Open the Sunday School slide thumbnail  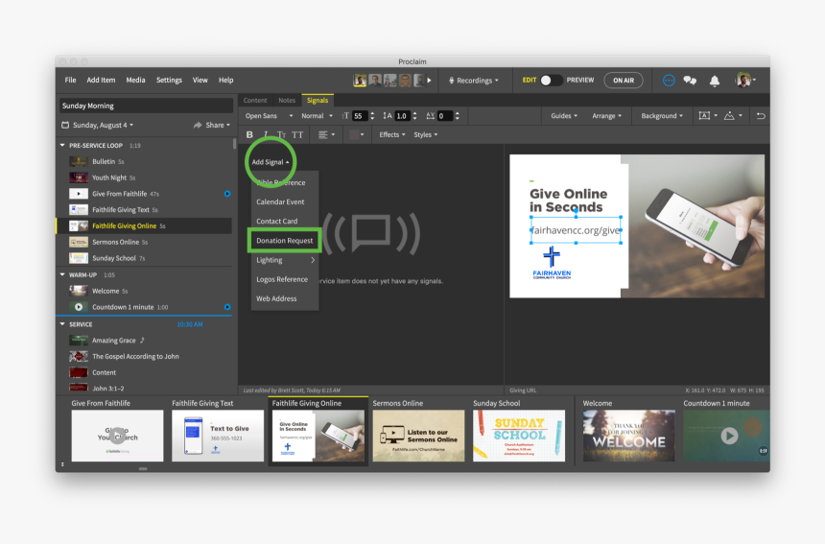[x=519, y=436]
